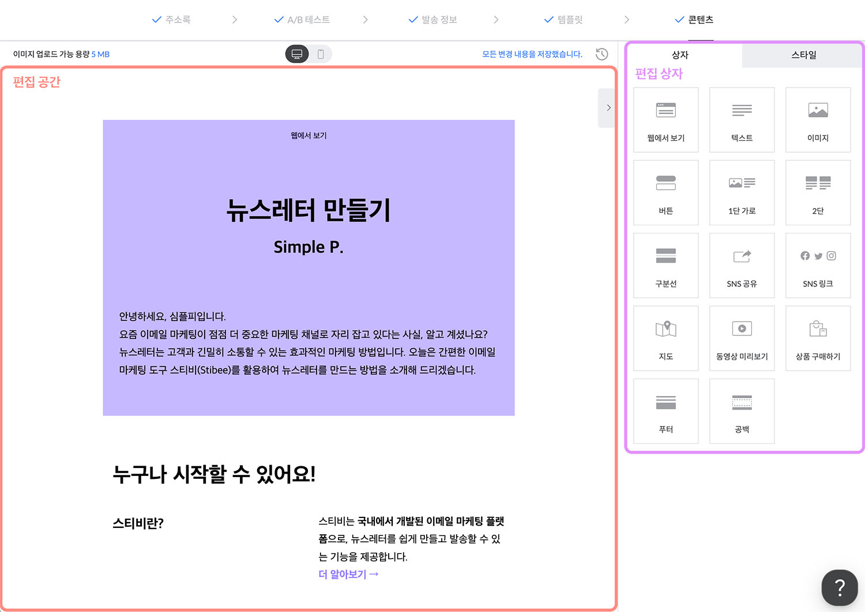Click the 모든 변경 내용을 저장했습니다. status

click(x=532, y=54)
